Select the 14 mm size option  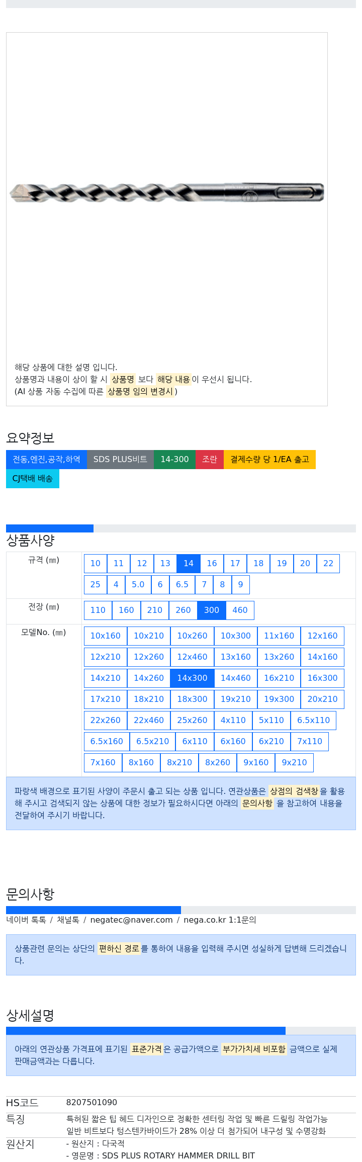coord(189,564)
